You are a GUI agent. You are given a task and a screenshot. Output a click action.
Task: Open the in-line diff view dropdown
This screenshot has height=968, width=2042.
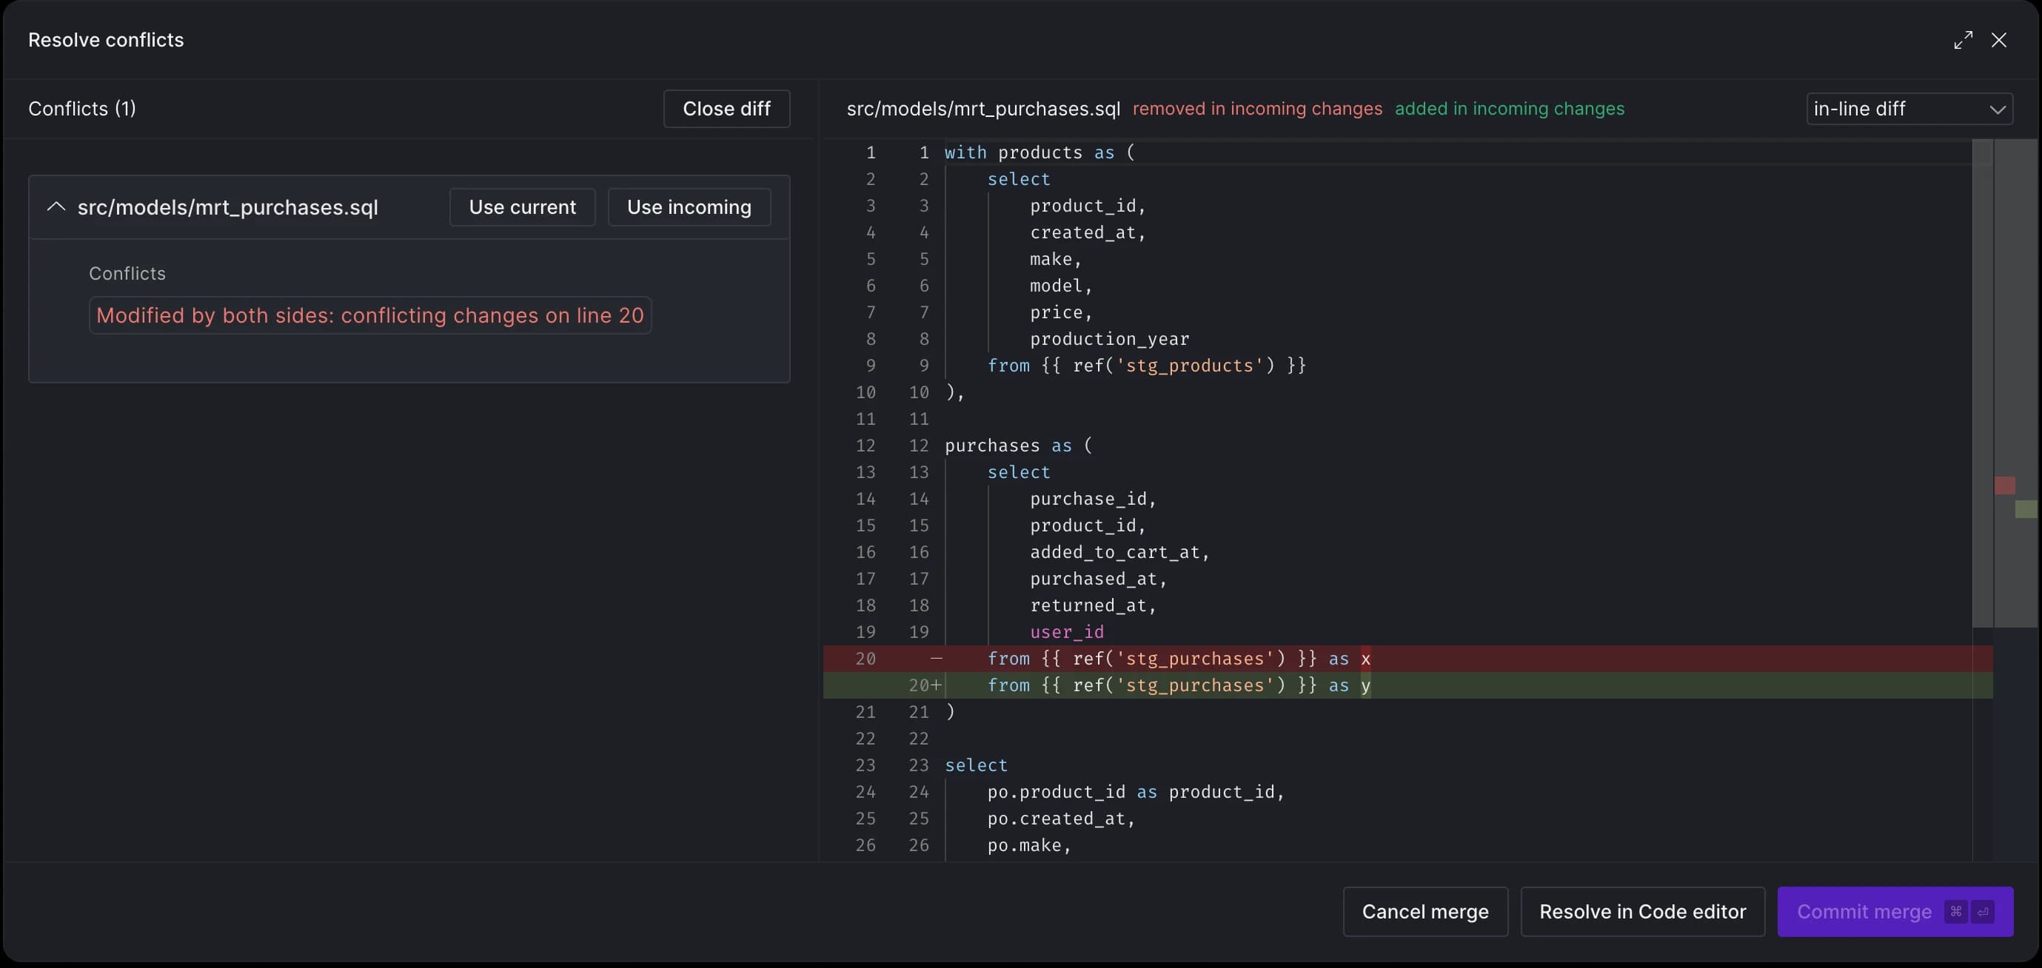pos(1909,109)
